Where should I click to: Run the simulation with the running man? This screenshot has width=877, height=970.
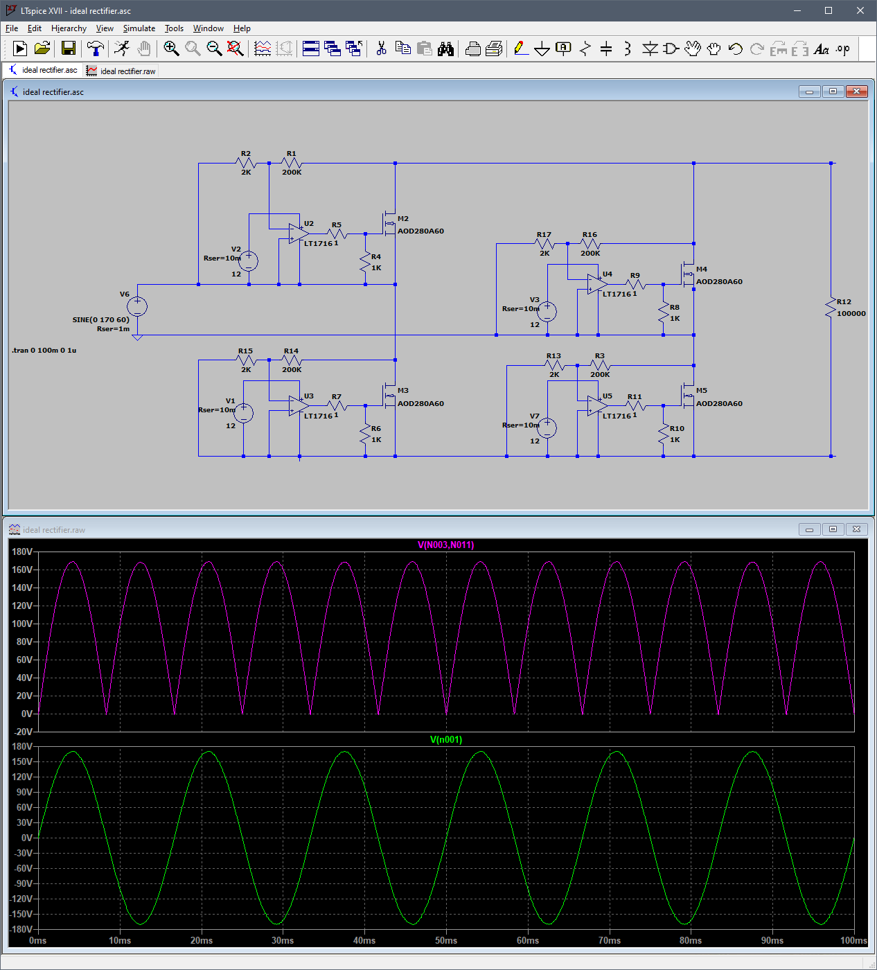tap(122, 48)
